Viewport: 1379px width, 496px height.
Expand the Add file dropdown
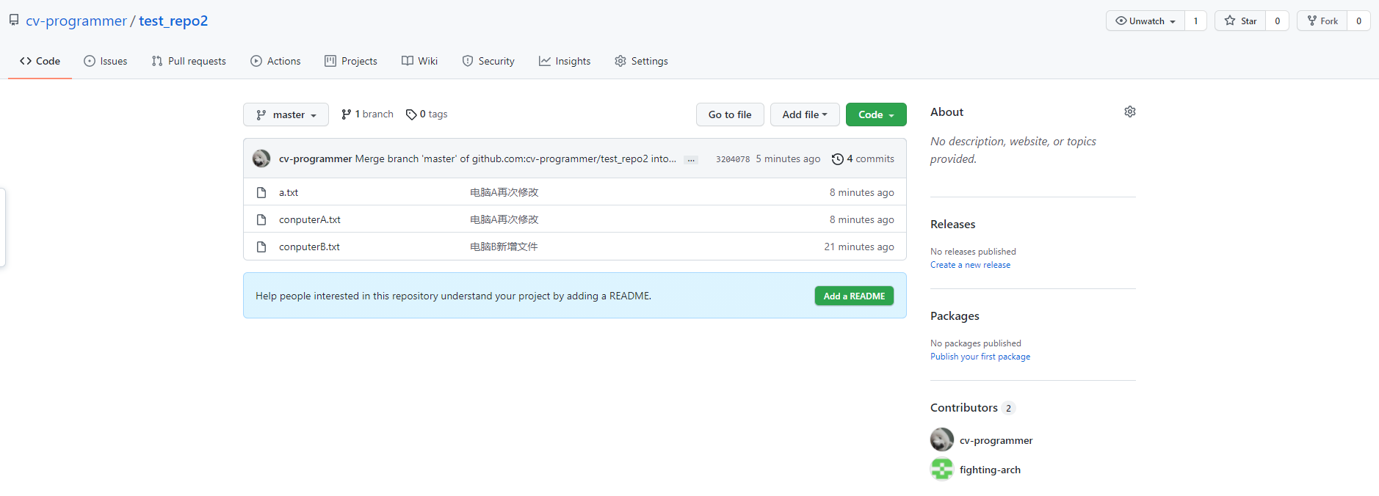click(804, 114)
